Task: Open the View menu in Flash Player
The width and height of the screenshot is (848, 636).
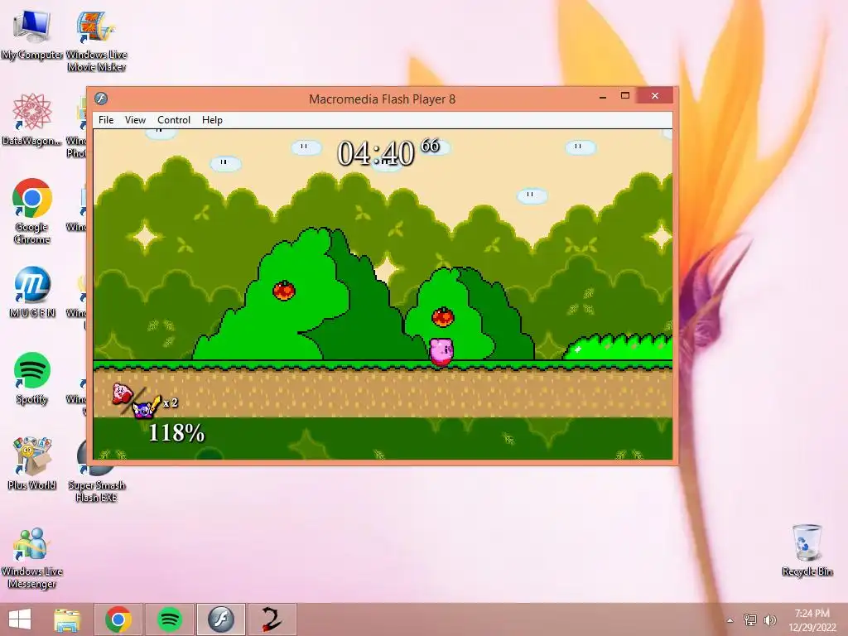Action: [x=135, y=120]
